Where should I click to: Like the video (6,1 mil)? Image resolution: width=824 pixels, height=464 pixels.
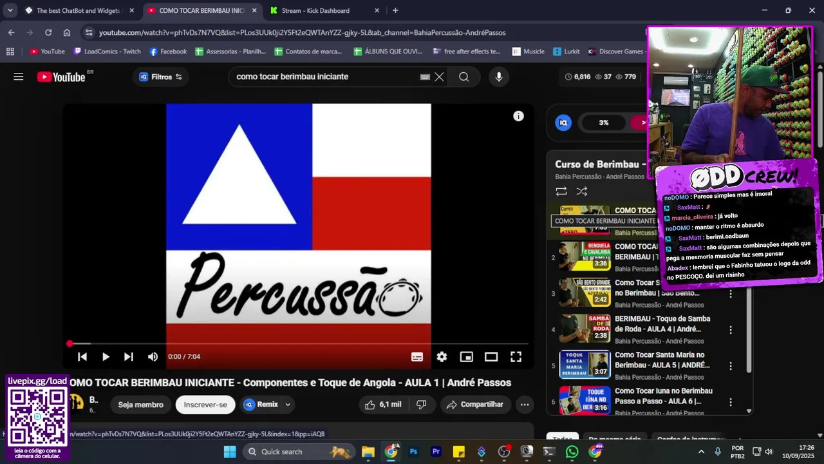(x=383, y=405)
